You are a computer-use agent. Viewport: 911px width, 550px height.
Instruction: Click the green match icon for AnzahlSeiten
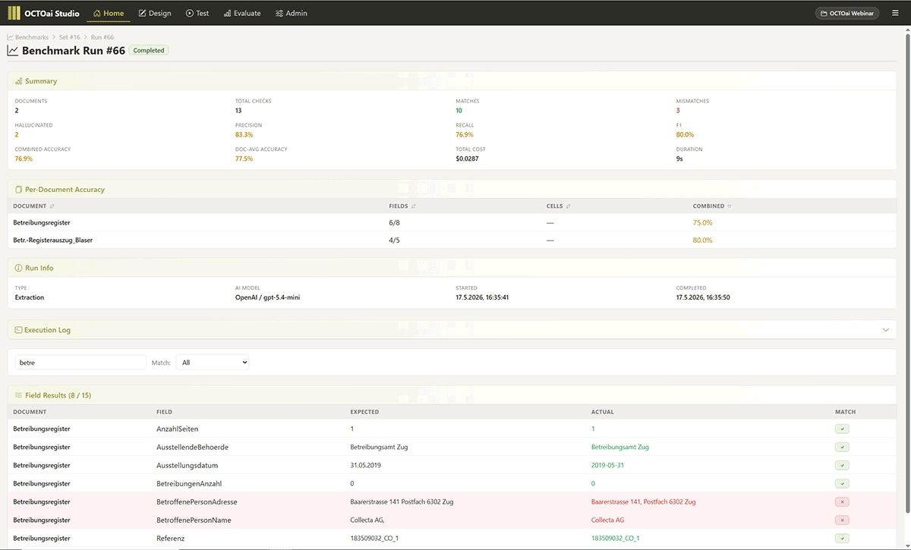coord(841,429)
